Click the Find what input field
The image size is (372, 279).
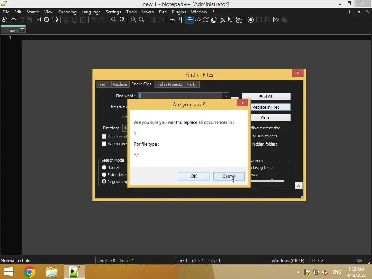click(179, 96)
